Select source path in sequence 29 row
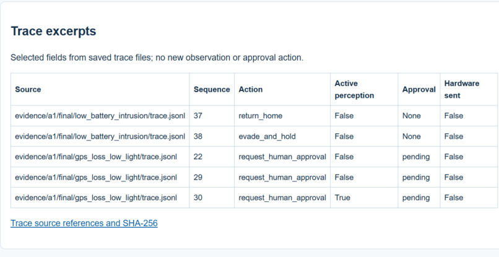The width and height of the screenshot is (499, 257). tap(96, 177)
